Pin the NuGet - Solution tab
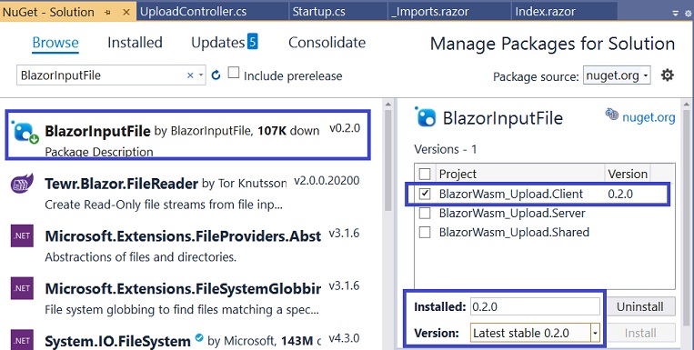This screenshot has width=694, height=350. [107, 13]
